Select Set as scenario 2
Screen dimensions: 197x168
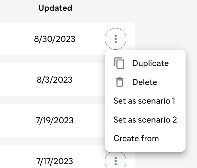coord(145,120)
